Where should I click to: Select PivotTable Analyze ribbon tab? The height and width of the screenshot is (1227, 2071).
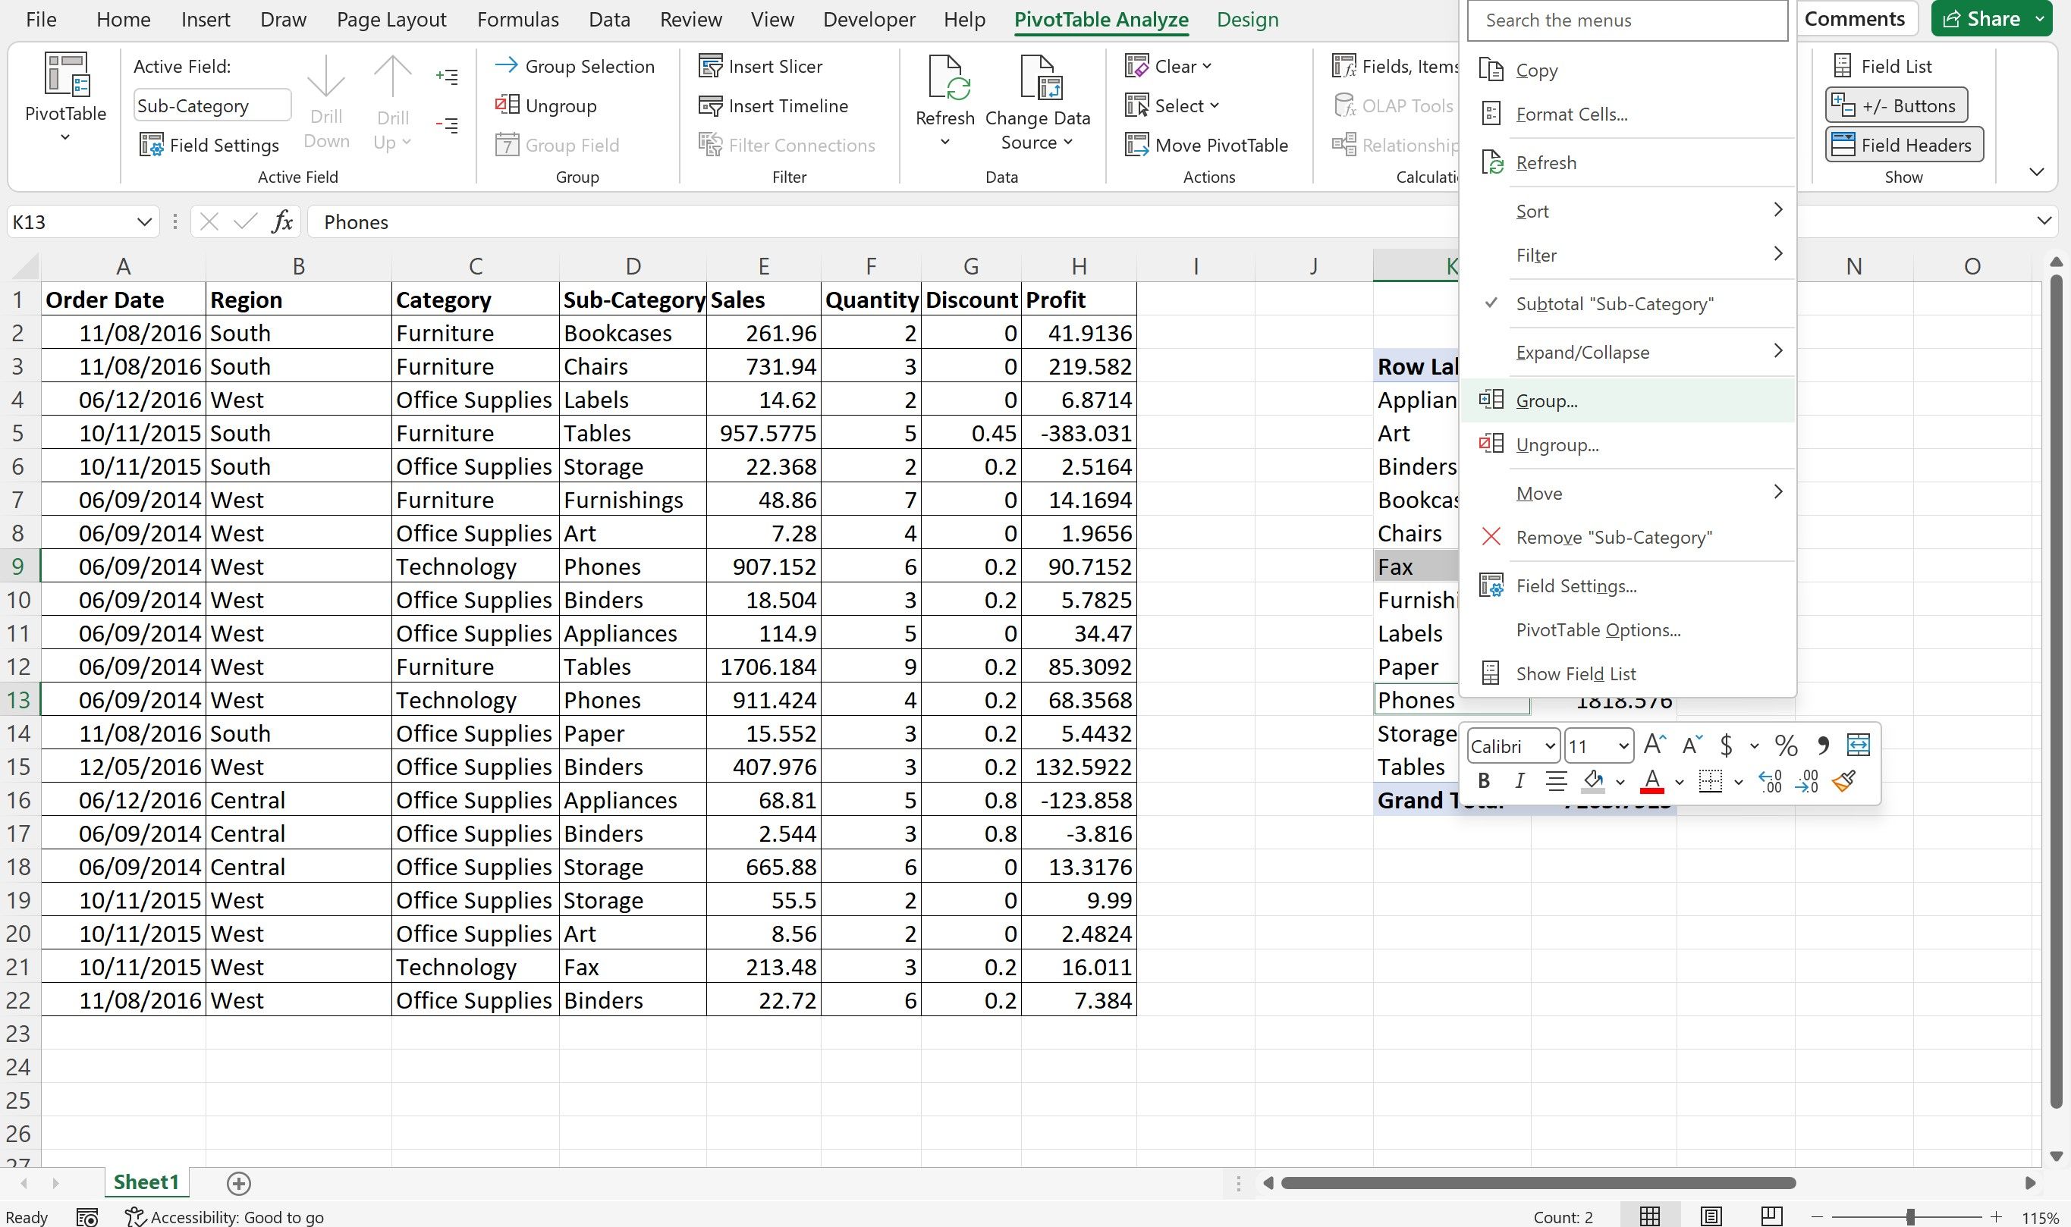(1103, 19)
